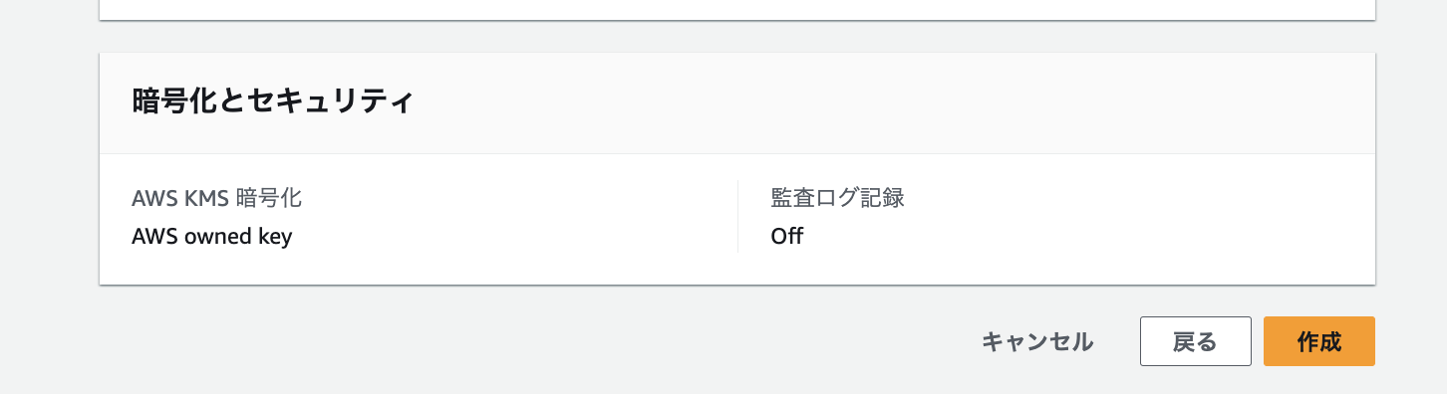Select the AWS owned key value
This screenshot has height=394, width=1447.
[x=211, y=237]
